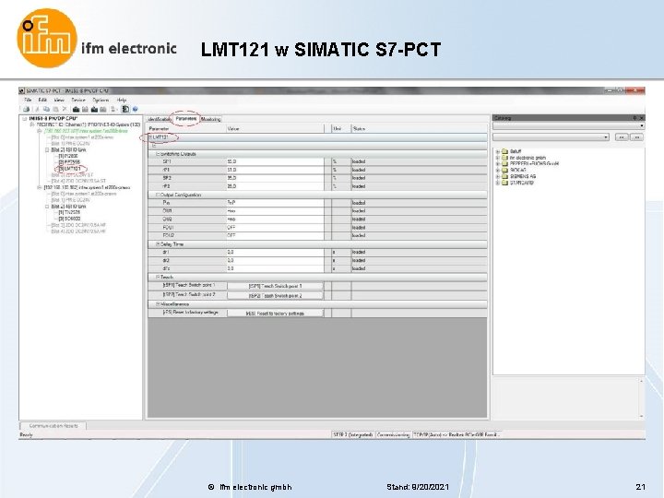The image size is (664, 498).
Task: Open the File menu
Action: (x=28, y=101)
